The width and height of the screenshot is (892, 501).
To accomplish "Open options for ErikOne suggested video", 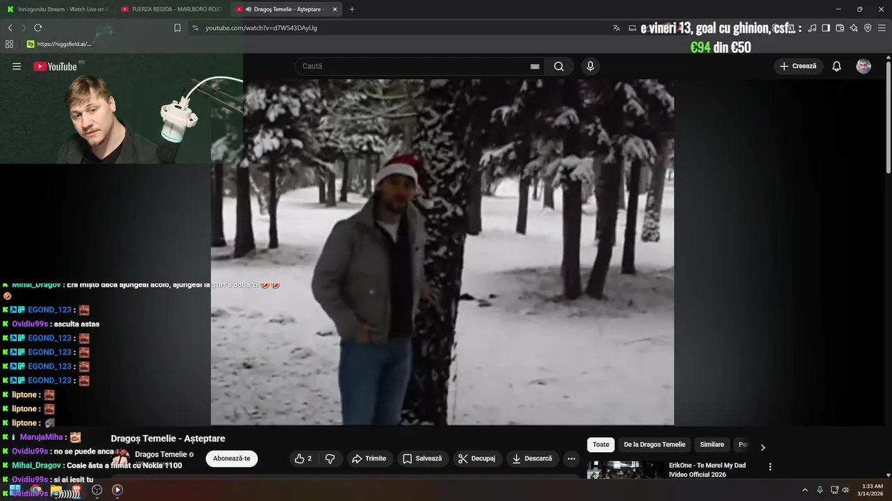I will [x=770, y=467].
